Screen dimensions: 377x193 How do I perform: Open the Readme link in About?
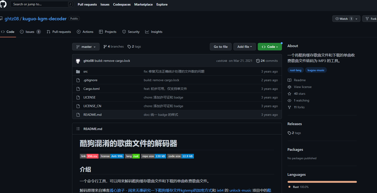pos(297,80)
